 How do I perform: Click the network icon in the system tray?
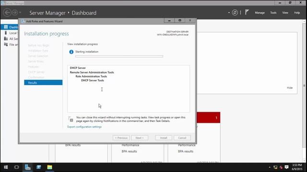coord(275,167)
